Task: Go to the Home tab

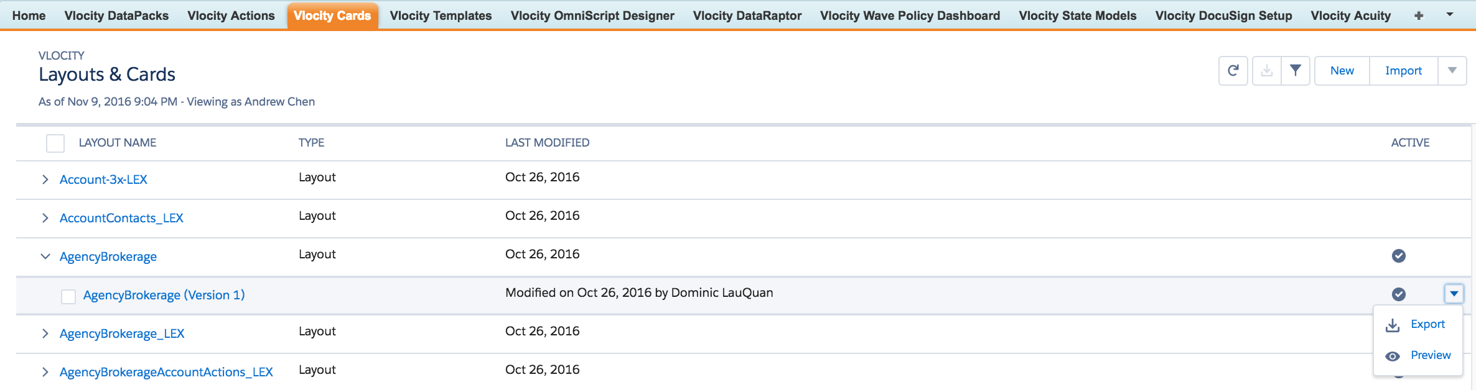Action: [29, 16]
